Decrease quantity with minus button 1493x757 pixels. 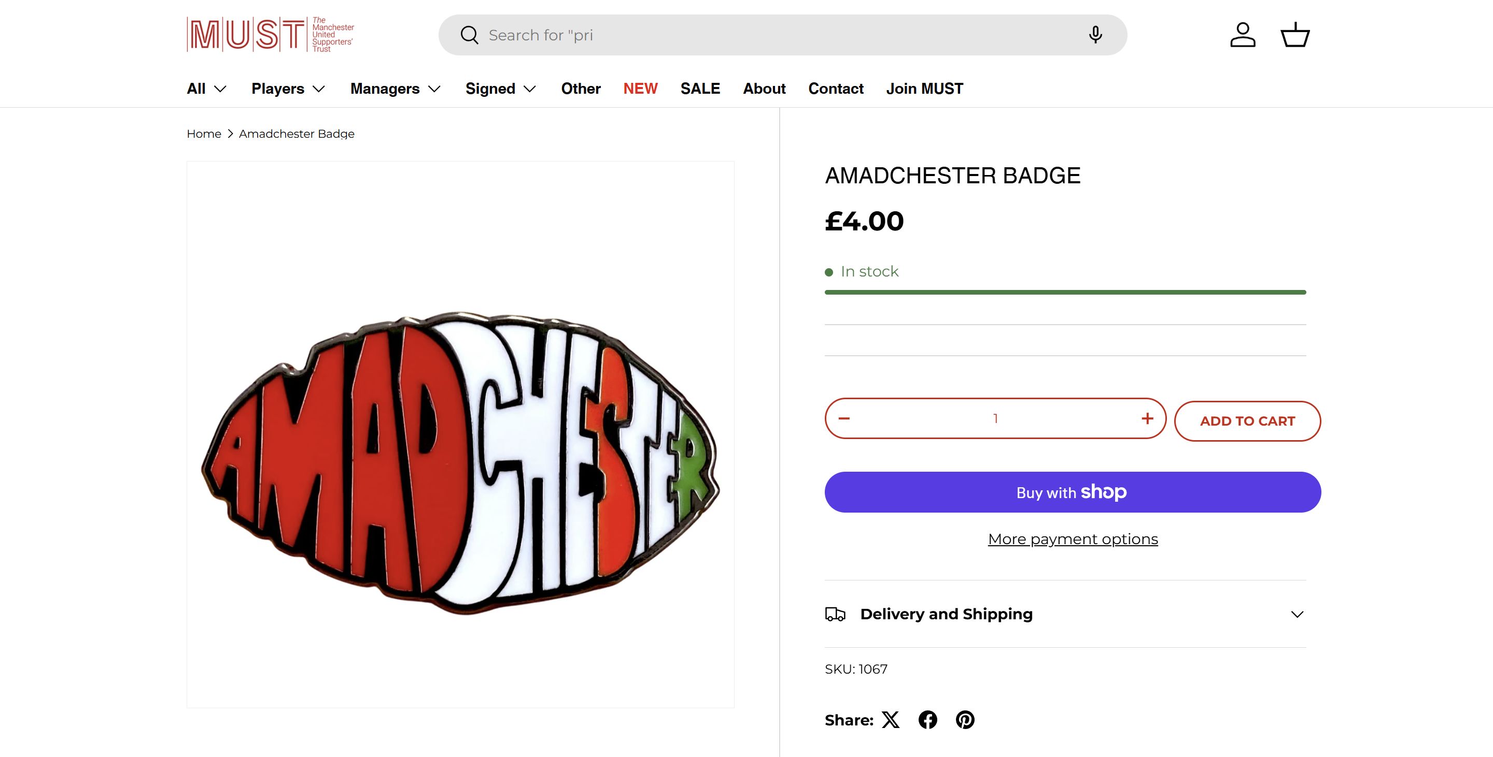click(x=844, y=418)
